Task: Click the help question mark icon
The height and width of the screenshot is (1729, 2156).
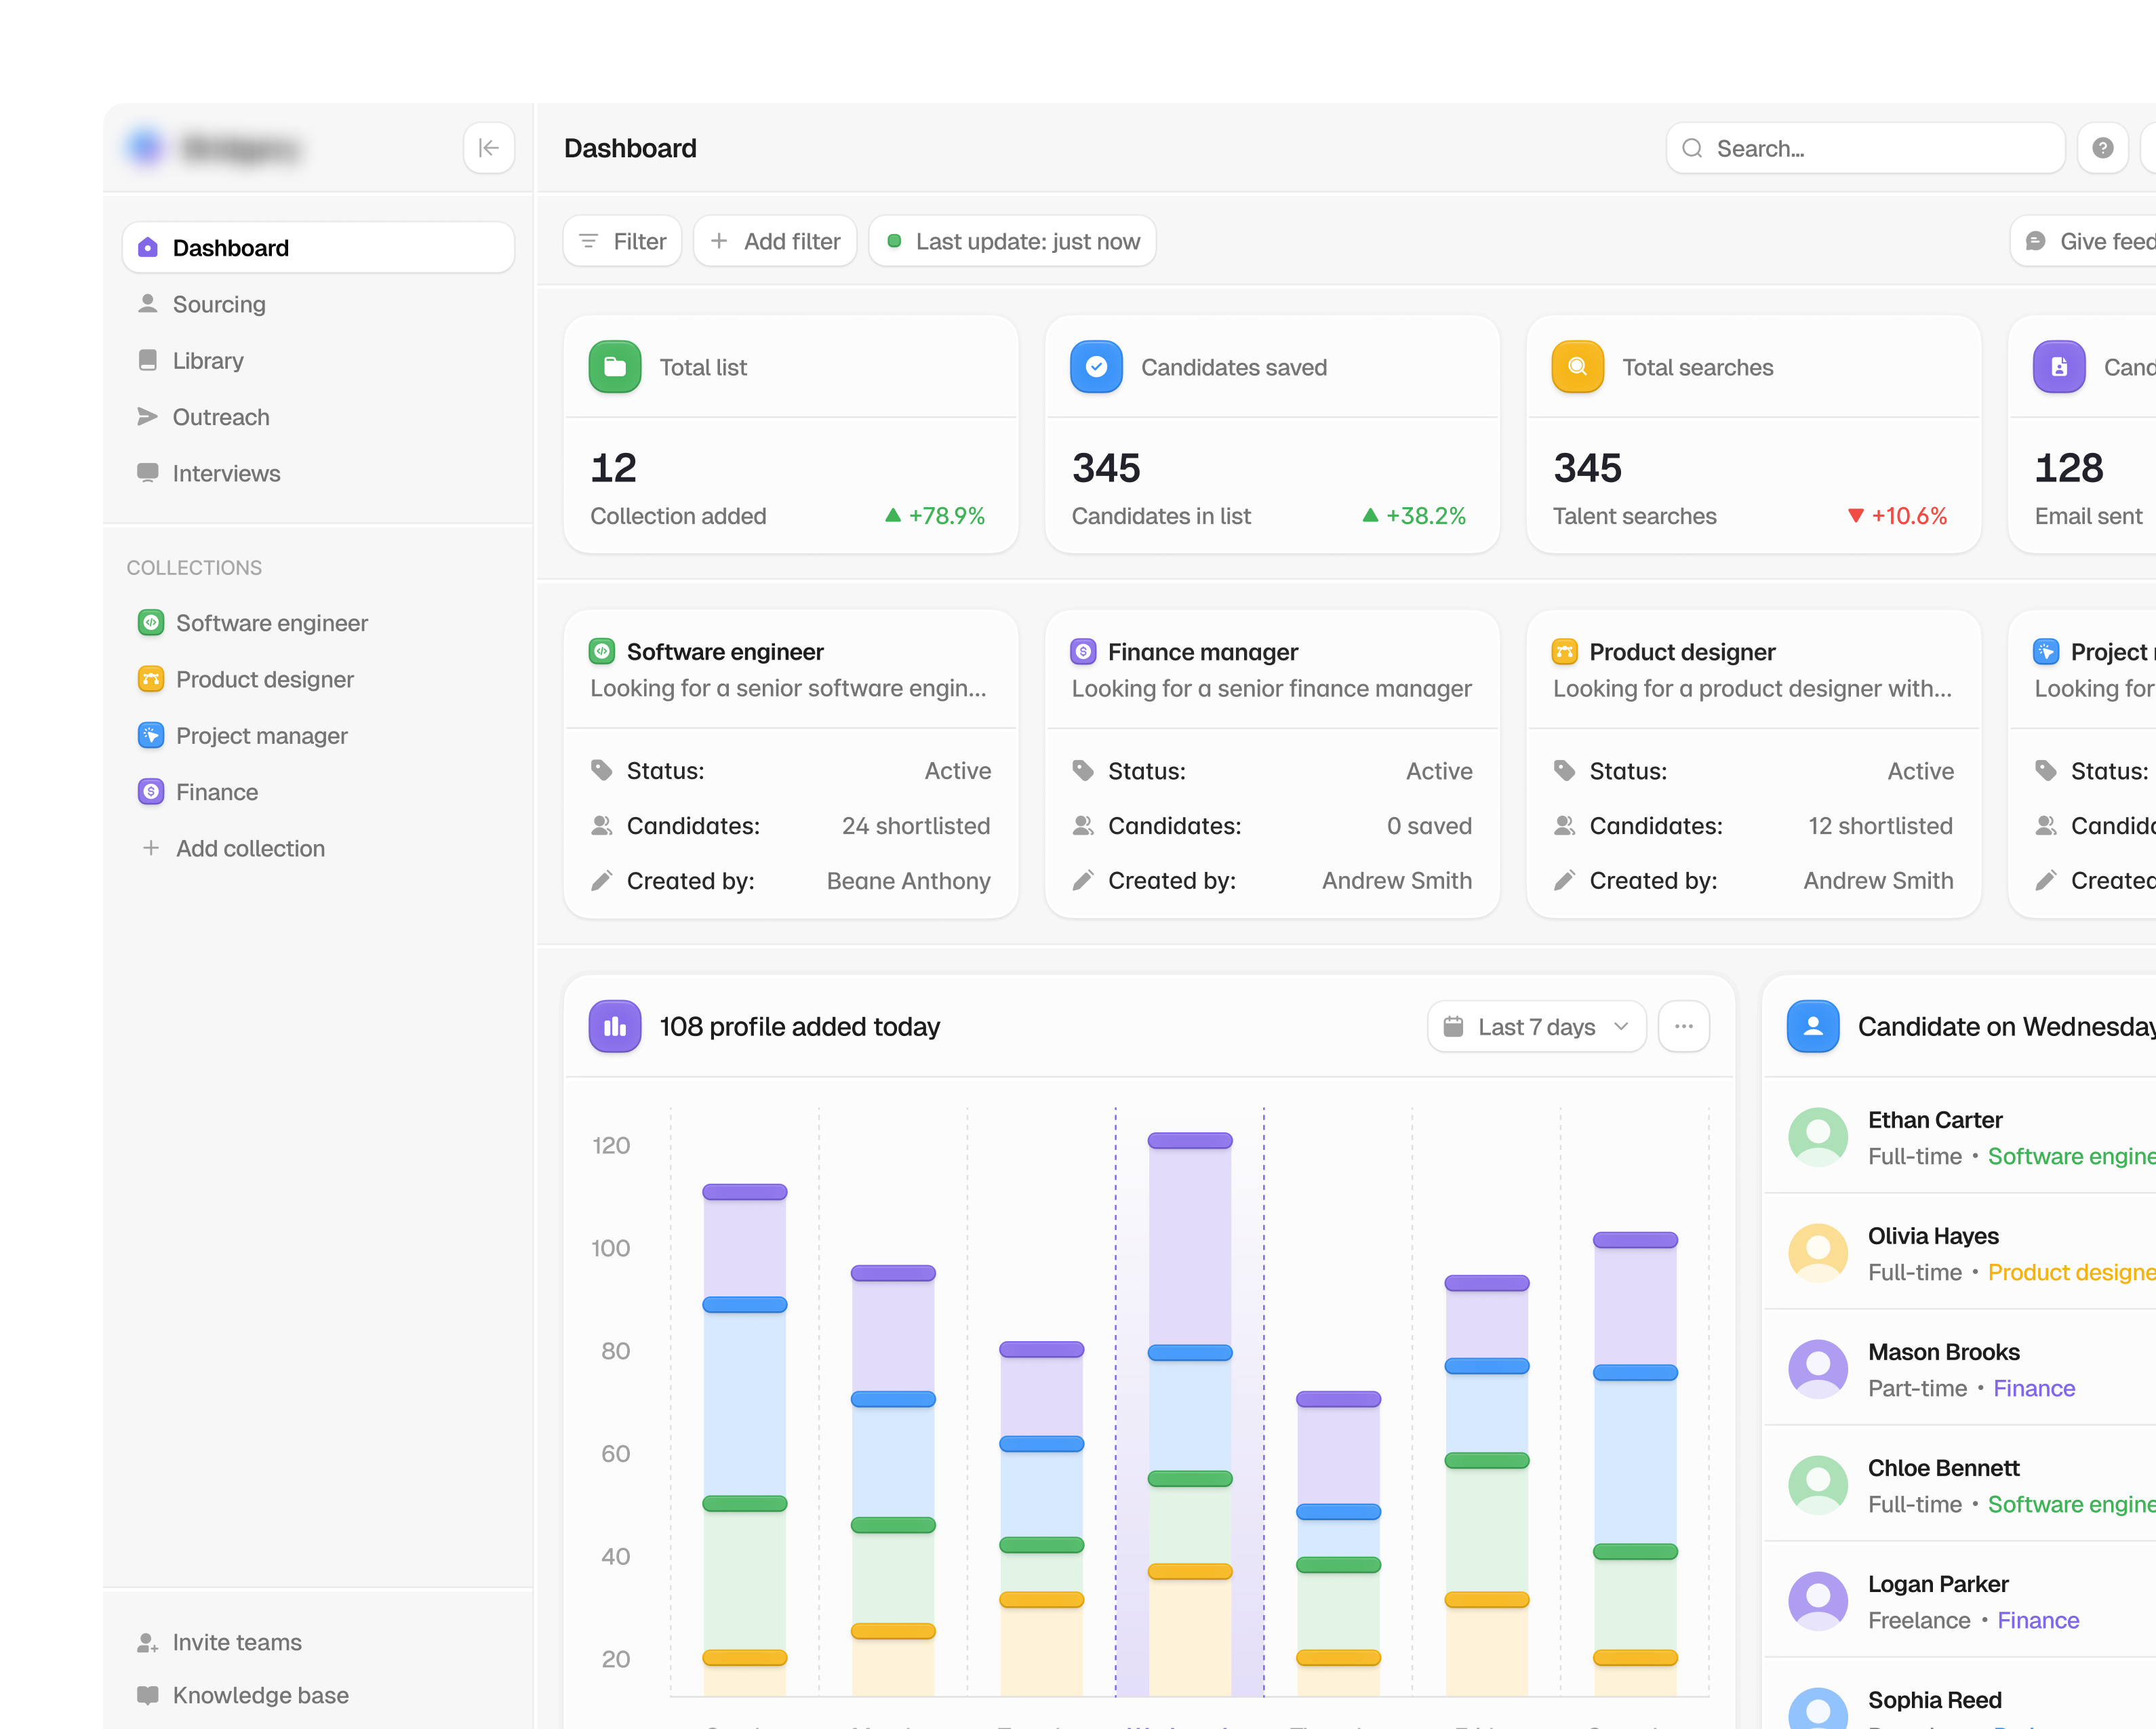Action: coord(2102,148)
